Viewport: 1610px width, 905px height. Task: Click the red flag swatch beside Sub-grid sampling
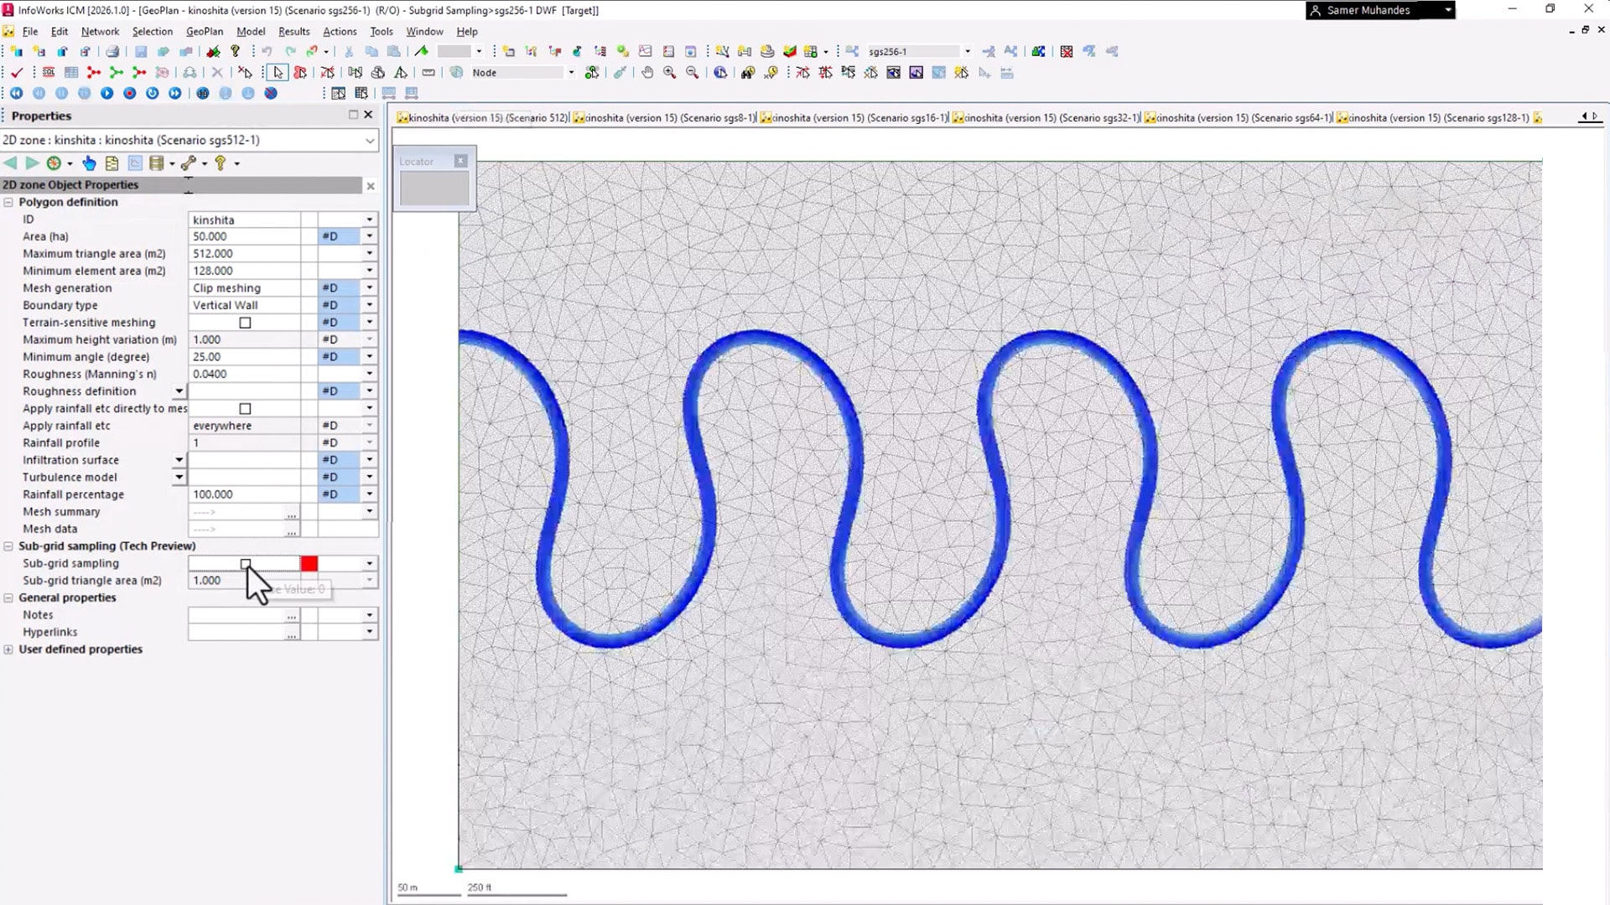pyautogui.click(x=309, y=564)
